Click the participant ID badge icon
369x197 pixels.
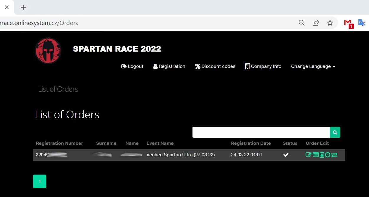tap(322, 155)
